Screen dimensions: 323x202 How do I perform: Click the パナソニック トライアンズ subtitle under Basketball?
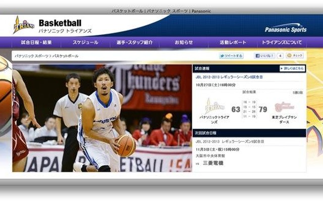[x=65, y=31]
